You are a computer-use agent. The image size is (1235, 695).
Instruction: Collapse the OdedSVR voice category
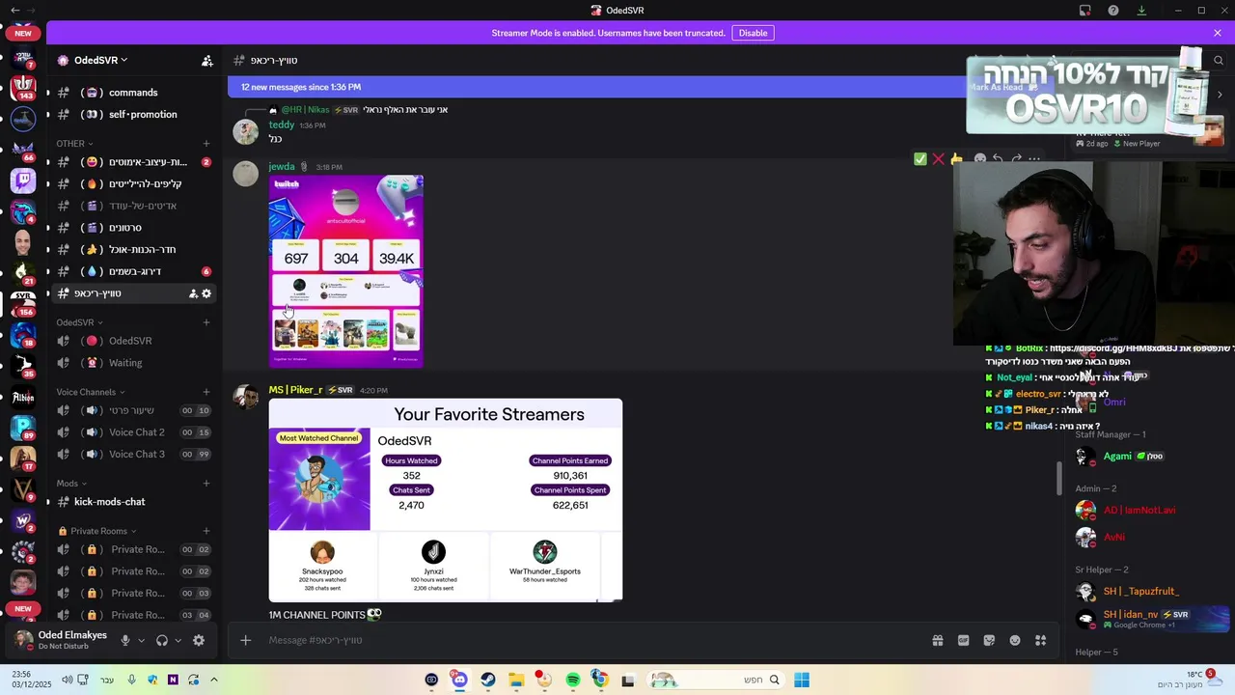point(79,322)
